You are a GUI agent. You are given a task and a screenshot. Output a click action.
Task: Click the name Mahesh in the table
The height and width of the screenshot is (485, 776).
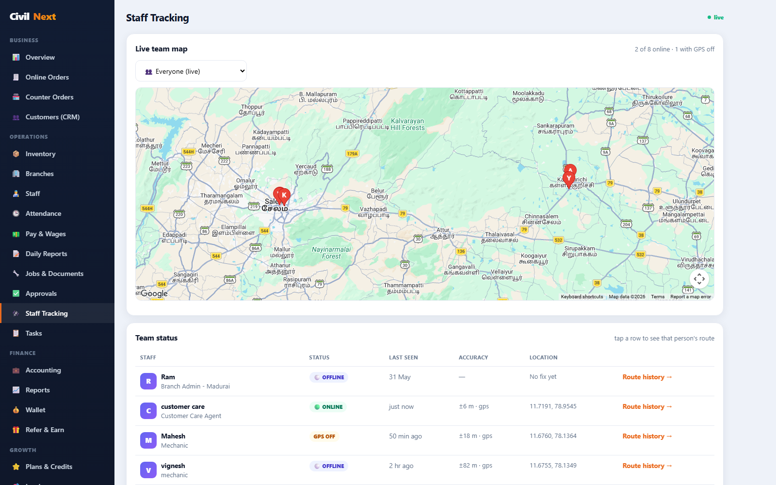click(173, 436)
